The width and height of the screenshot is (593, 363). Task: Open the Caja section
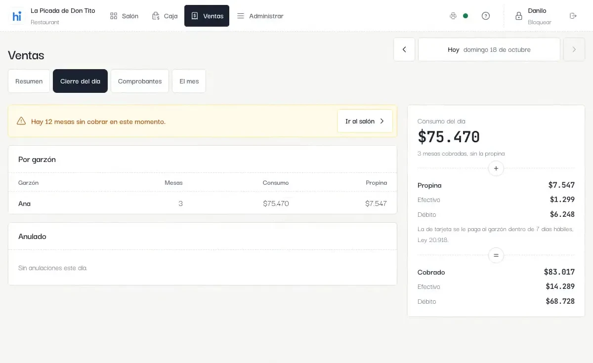165,16
